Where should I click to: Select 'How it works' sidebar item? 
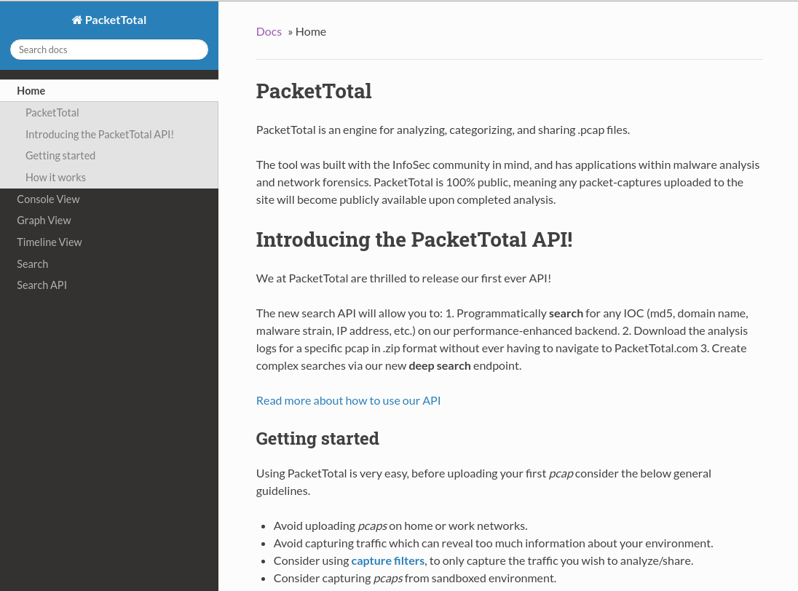[55, 177]
